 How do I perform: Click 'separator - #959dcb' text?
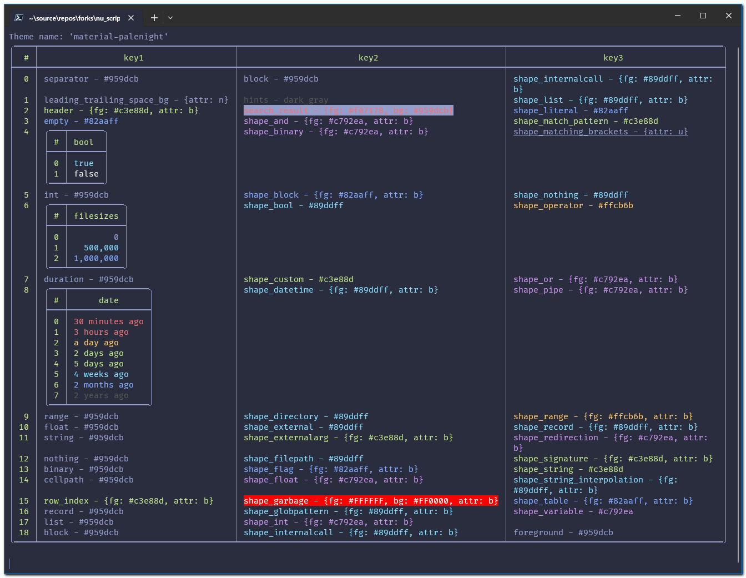tap(92, 79)
